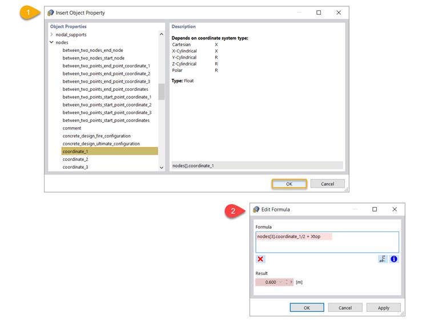This screenshot has height=325, width=434.
Task: Click the insert object property icon in Edit Formula
Action: point(383,259)
